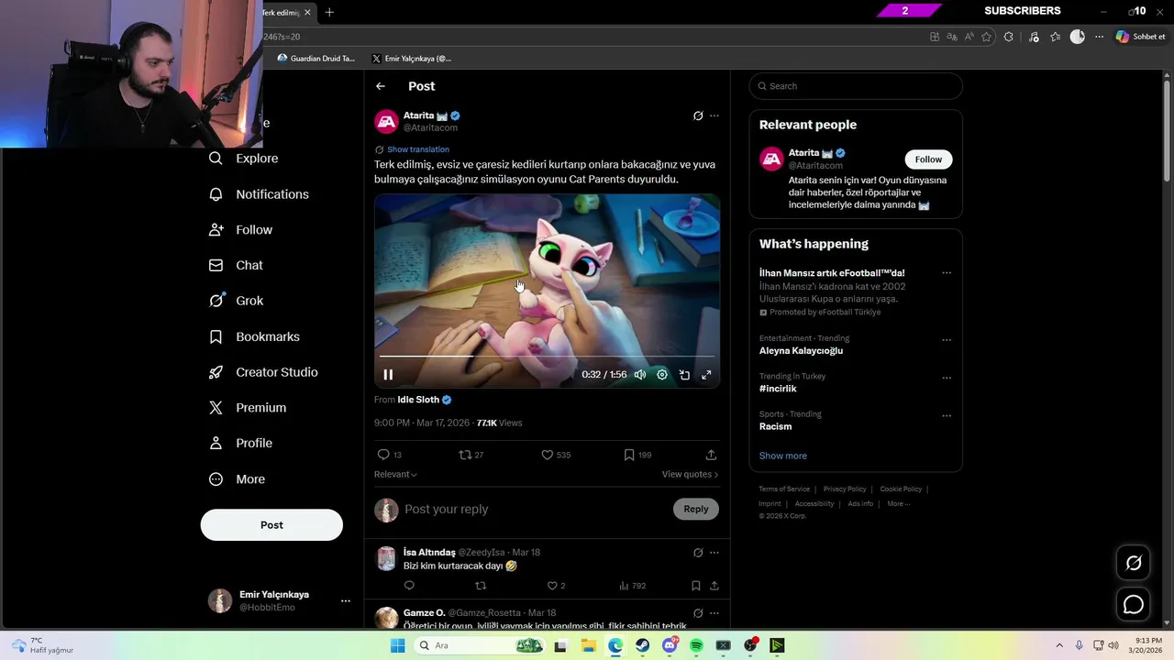Open Spotify from the taskbar

pyautogui.click(x=696, y=645)
